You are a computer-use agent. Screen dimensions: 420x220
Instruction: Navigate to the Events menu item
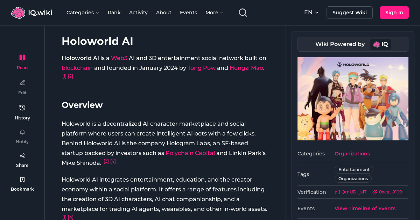click(188, 12)
